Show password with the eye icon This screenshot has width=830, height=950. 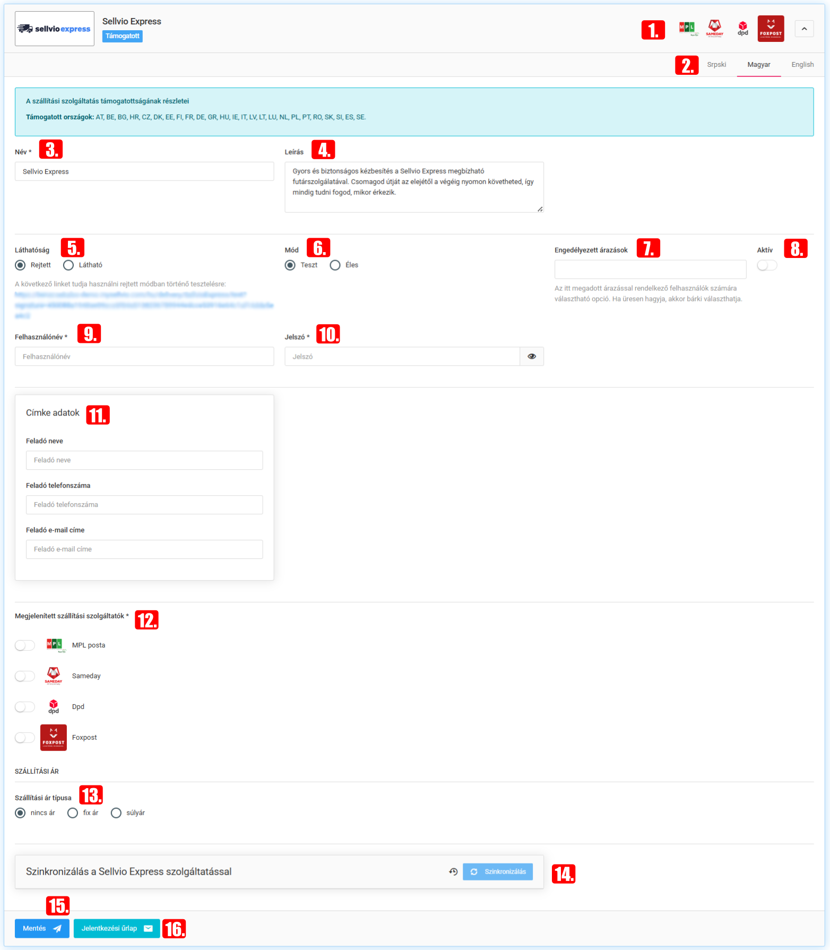531,357
